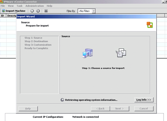167x121 pixels.
Task: Select Step 2: Destination in step list
Action: (x=36, y=41)
